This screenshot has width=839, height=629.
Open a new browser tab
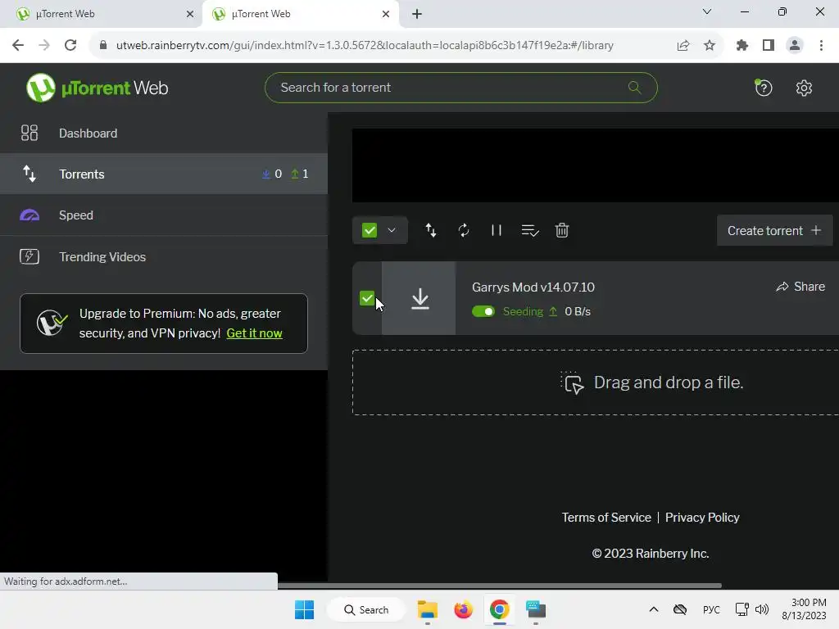(417, 14)
